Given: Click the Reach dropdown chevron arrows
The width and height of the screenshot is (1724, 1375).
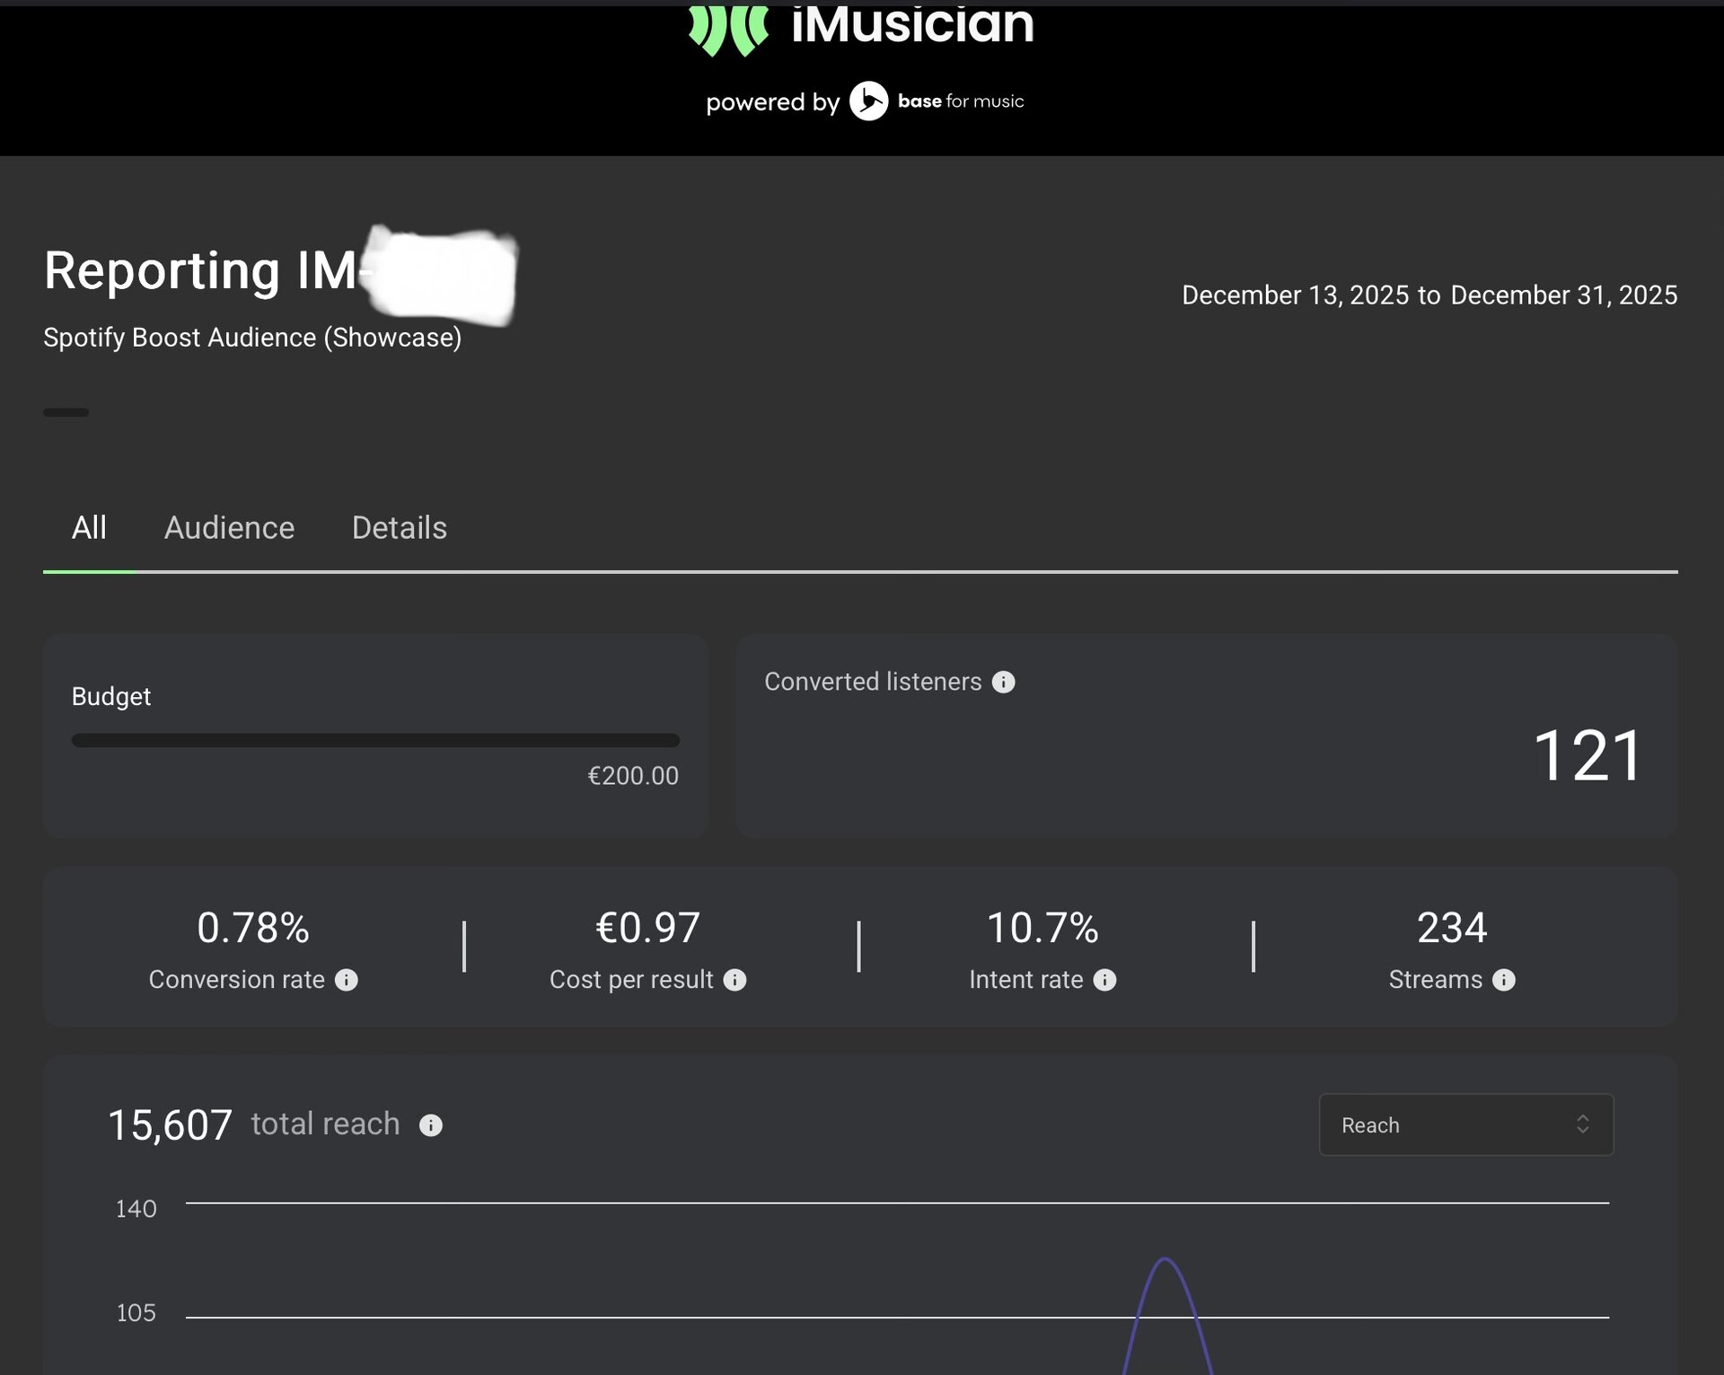Looking at the screenshot, I should (x=1582, y=1124).
